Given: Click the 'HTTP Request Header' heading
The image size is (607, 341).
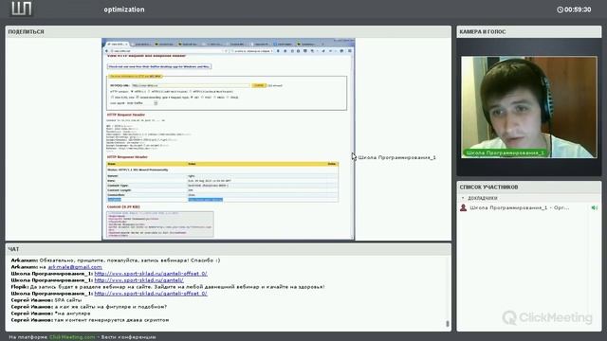Looking at the screenshot, I should [x=126, y=115].
